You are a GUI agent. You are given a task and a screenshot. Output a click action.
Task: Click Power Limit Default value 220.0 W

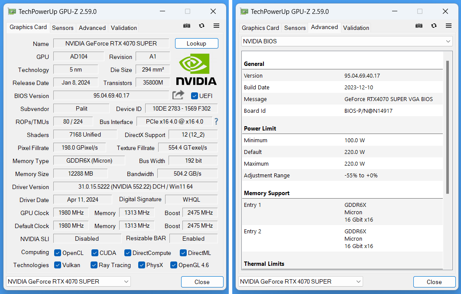pyautogui.click(x=354, y=152)
